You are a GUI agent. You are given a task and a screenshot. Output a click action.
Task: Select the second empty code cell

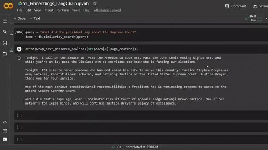[141, 127]
